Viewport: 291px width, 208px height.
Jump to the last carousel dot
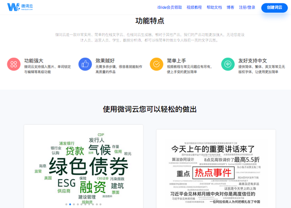100,204
